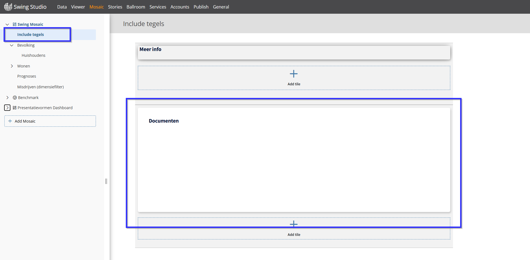The width and height of the screenshot is (530, 260).
Task: Click the sidebar splitter handle
Action: tap(106, 181)
